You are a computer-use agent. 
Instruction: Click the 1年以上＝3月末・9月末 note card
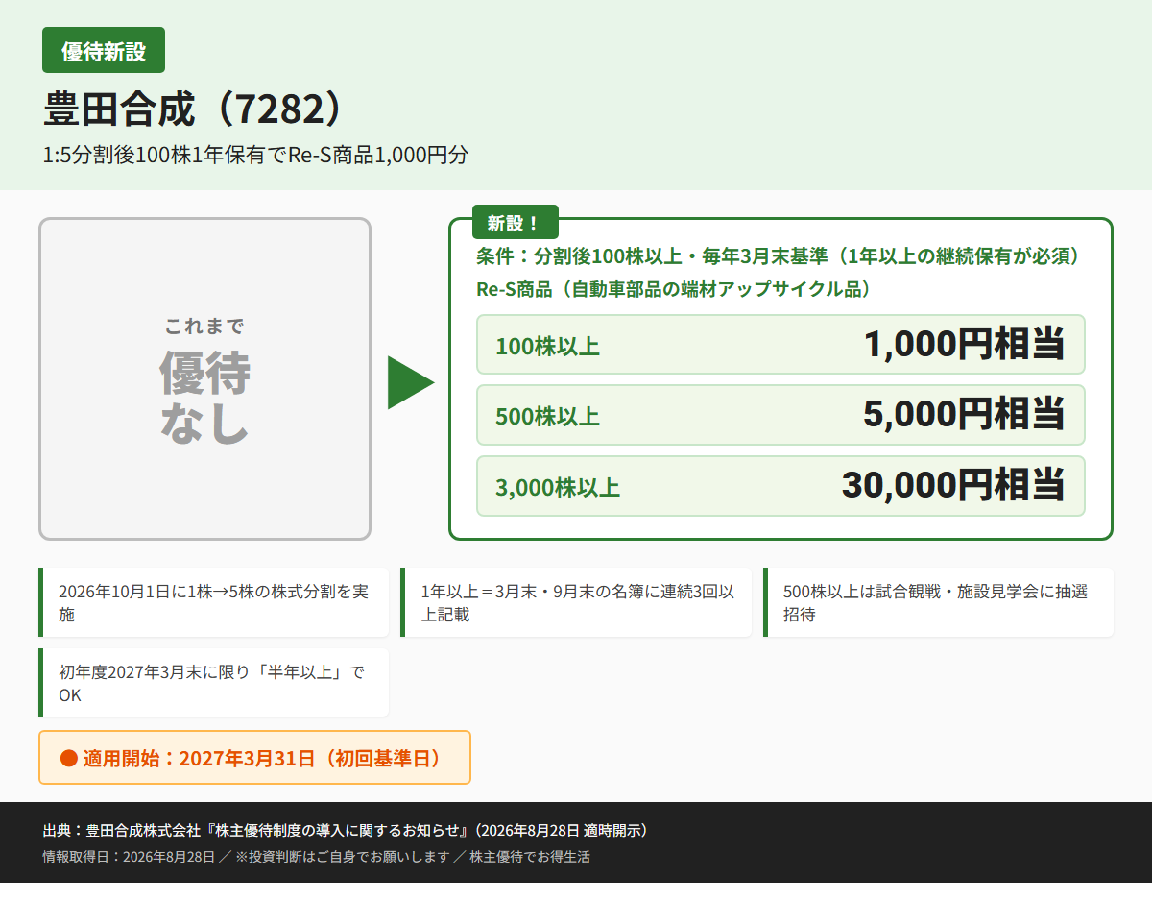coord(576,602)
